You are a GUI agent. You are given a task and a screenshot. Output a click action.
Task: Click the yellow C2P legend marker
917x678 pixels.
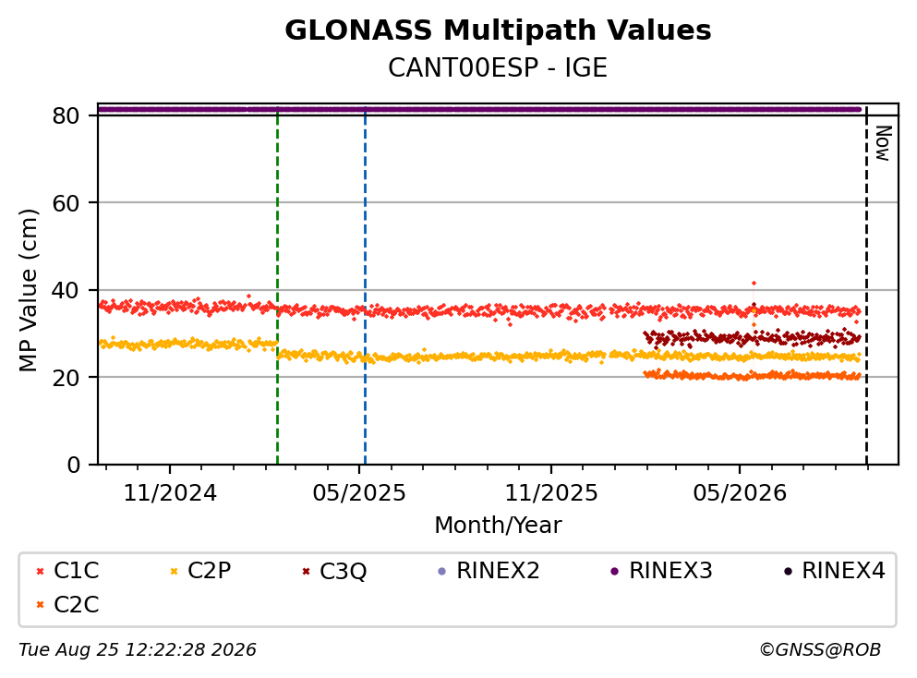174,572
